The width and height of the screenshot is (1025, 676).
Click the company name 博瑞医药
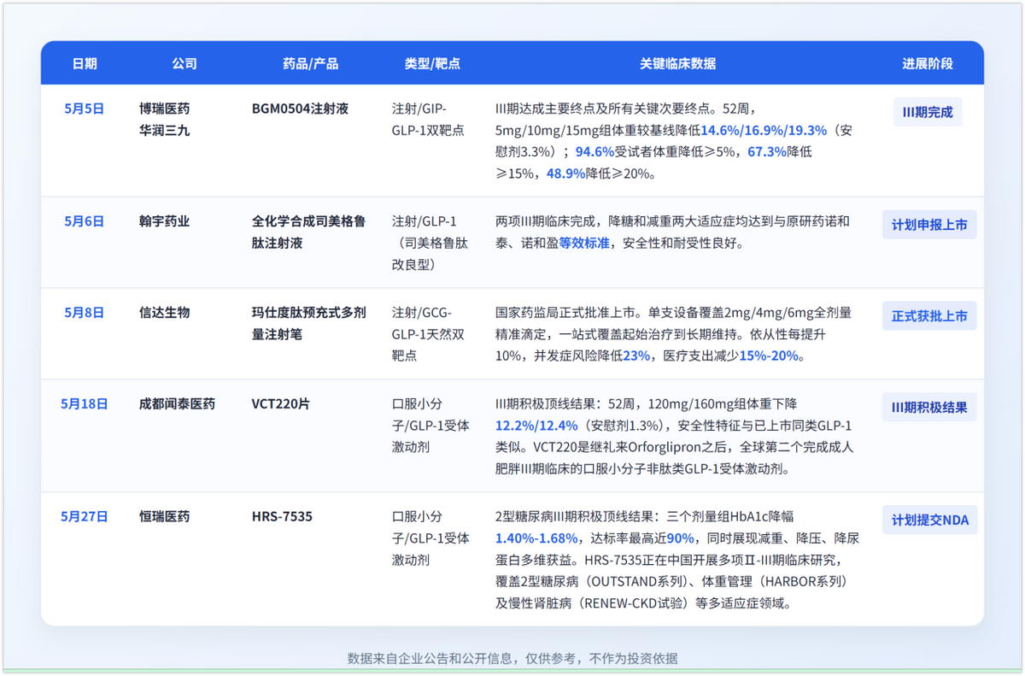point(165,109)
